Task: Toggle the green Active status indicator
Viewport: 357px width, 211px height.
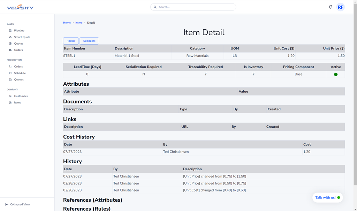Action: pyautogui.click(x=336, y=75)
